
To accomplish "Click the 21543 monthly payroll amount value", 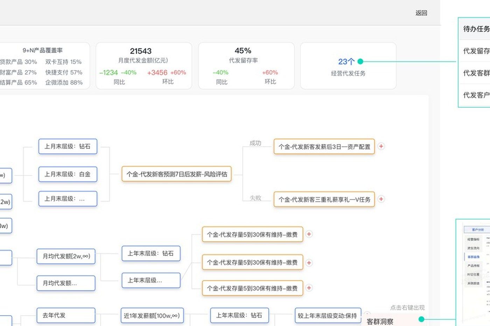I will pyautogui.click(x=141, y=51).
